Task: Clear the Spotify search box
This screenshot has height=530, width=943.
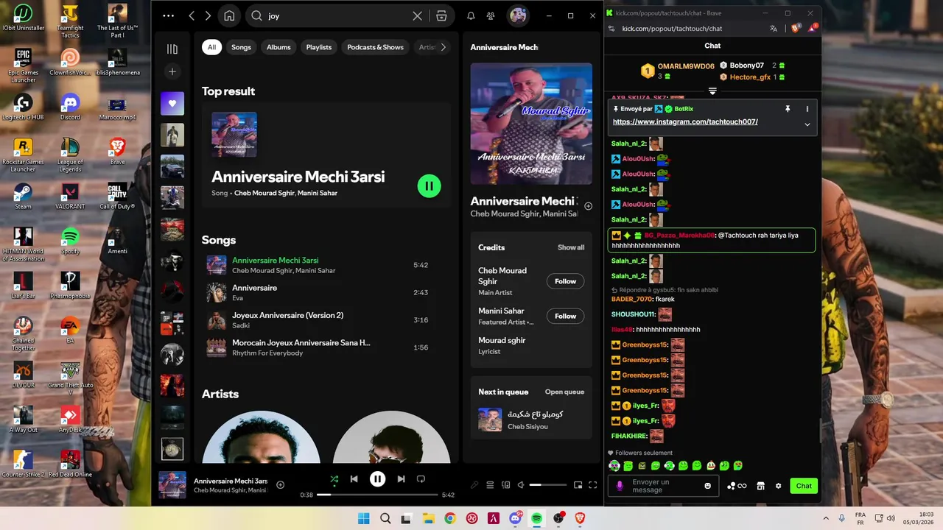Action: 417,15
